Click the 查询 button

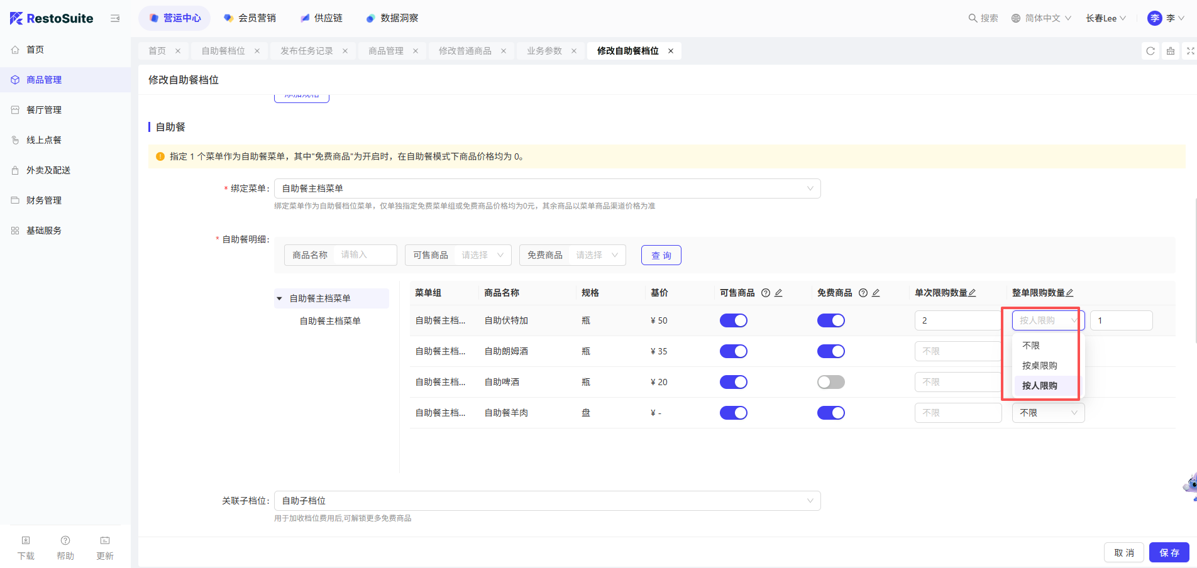pos(661,255)
